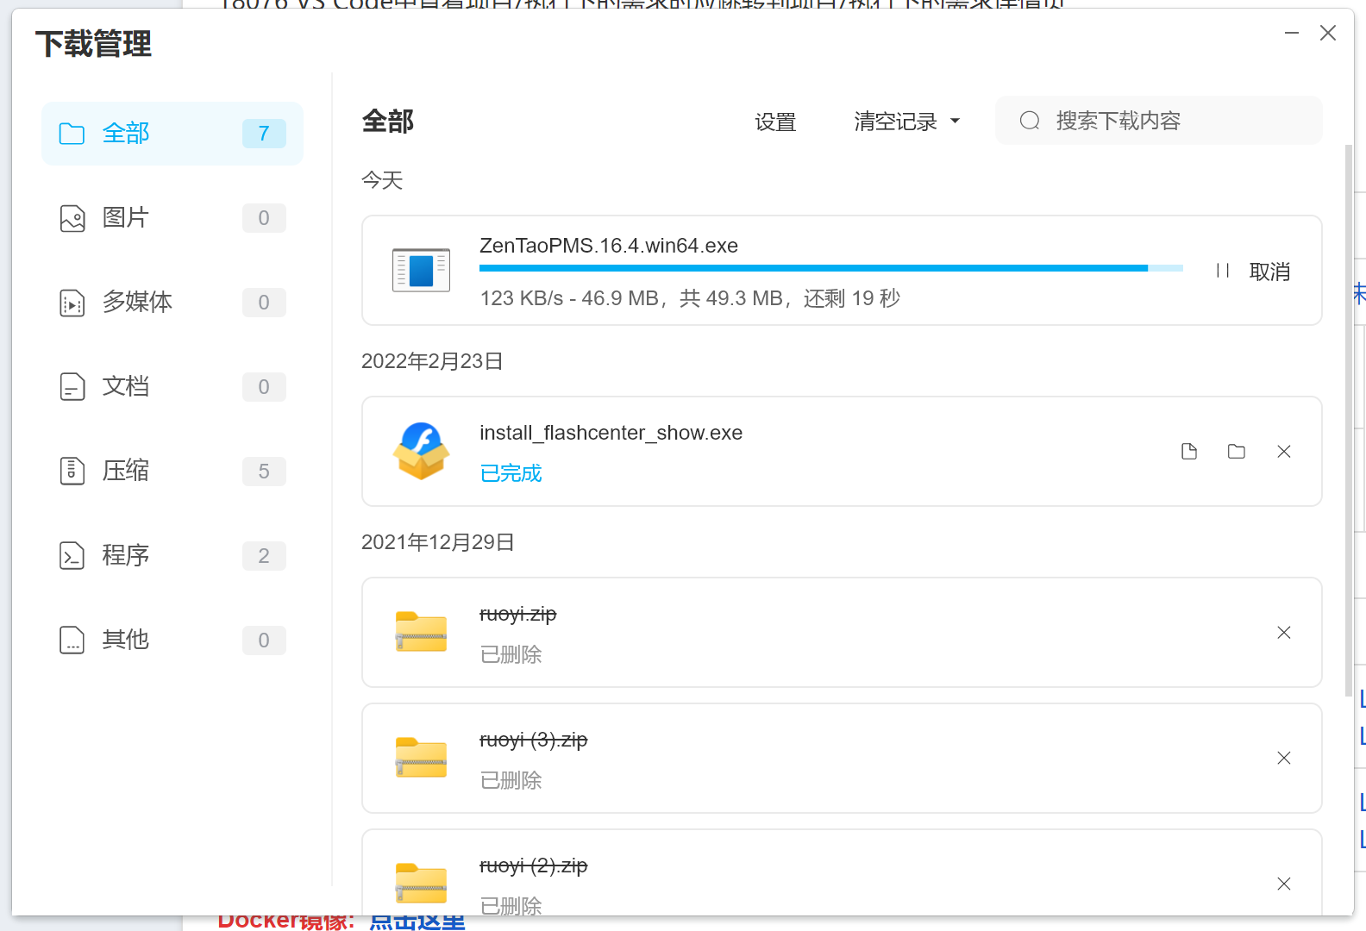Click the ZenTaoPMS download progress bar
Viewport: 1366px width, 931px height.
tap(831, 268)
